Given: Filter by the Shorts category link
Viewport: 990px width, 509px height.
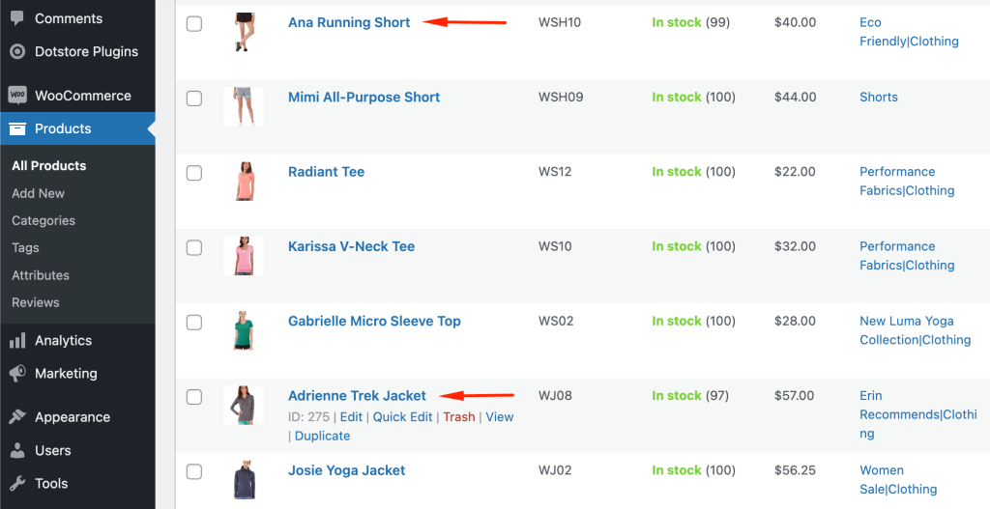Looking at the screenshot, I should 878,98.
